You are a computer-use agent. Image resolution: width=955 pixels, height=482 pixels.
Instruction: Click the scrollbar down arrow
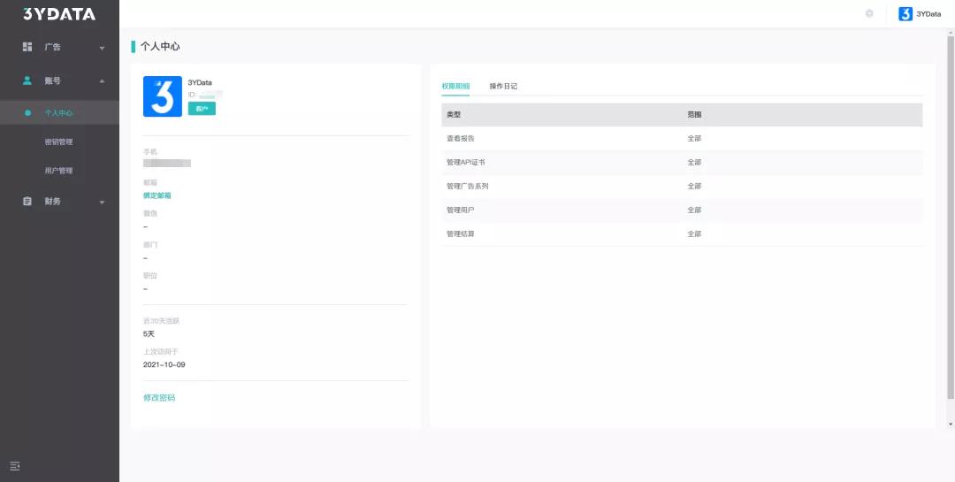point(950,425)
